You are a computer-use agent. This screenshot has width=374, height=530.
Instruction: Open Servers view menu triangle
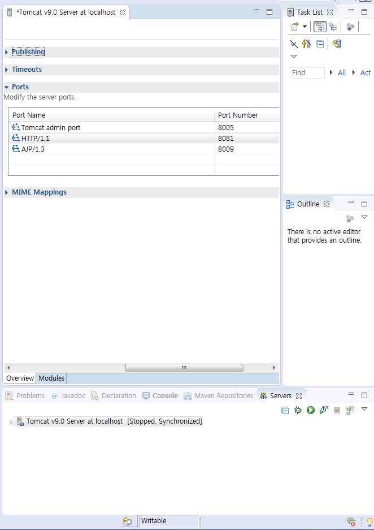coord(364,409)
